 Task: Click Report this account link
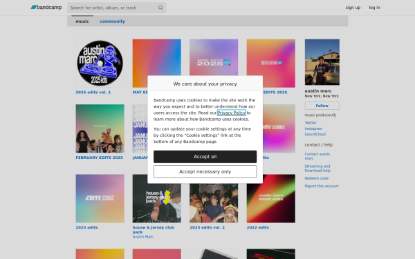[x=322, y=186]
